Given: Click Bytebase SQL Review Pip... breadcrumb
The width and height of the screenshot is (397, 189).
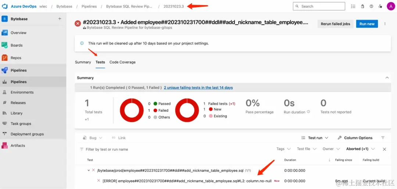Looking at the screenshot, I should [x=129, y=6].
